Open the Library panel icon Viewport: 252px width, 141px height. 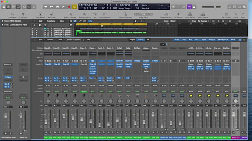[x=4, y=7]
